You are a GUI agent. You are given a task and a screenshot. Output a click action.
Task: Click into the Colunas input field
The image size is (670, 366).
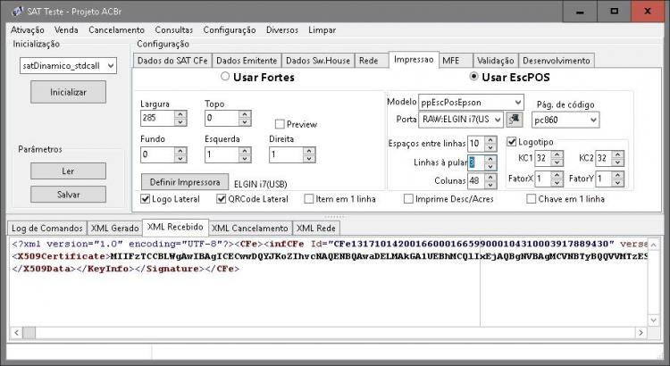pos(476,180)
